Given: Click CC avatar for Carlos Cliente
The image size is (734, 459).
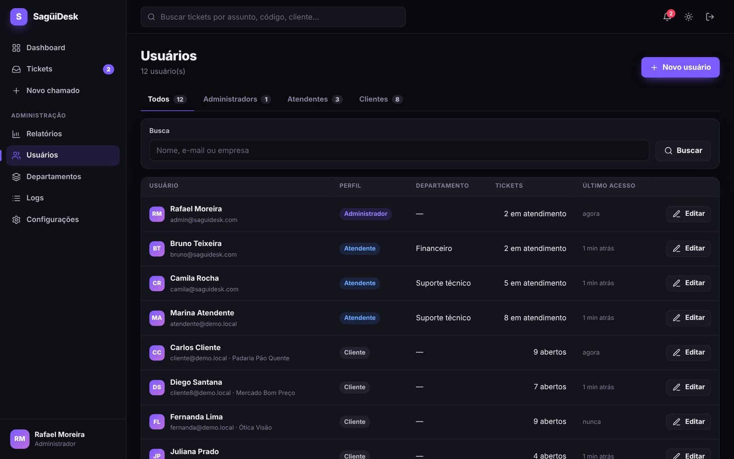Looking at the screenshot, I should 157,353.
